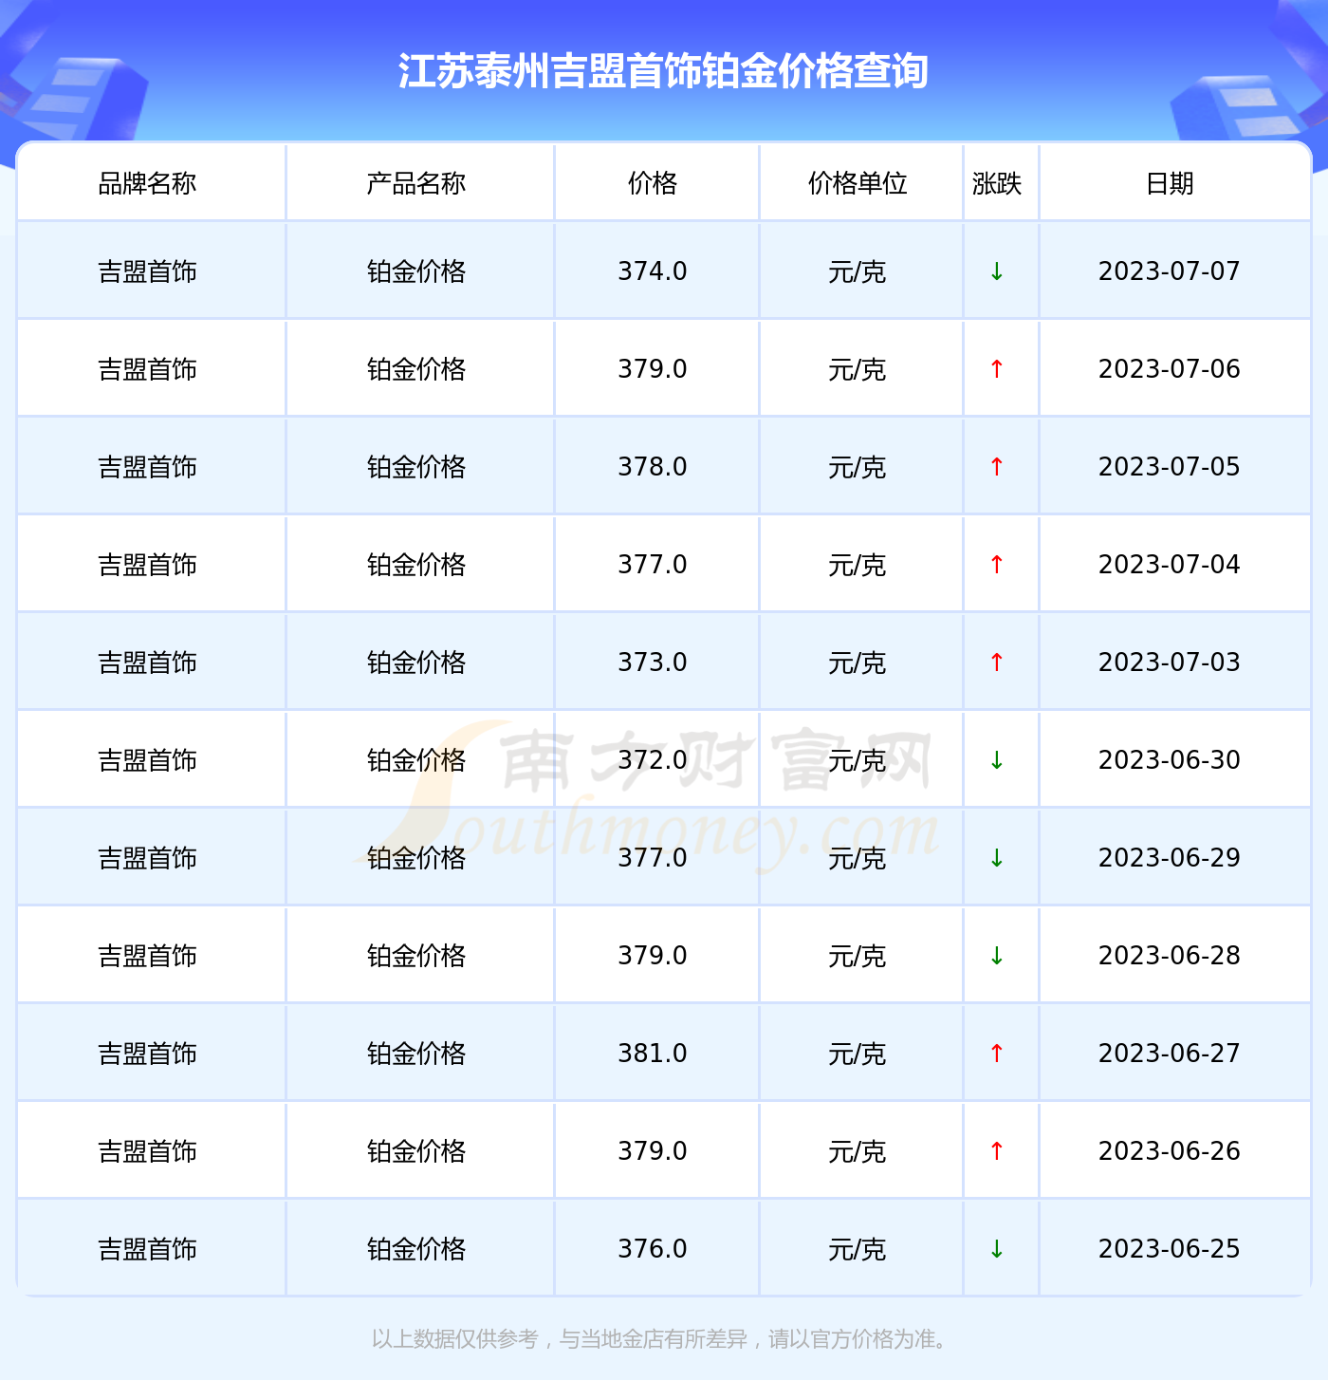The image size is (1328, 1381).
Task: Click 元/克 in the 2023-06-25 row
Action: coord(858,1249)
